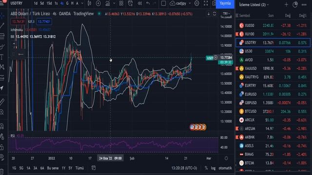312x175 pixels.
Task: Toggle stay in drawing mode
Action: pyautogui.click(x=2, y=137)
